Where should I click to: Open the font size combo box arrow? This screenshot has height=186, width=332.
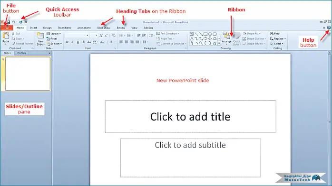coord(97,36)
